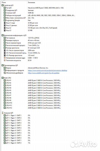Image resolution: width=100 pixels, height=151 pixels.
Task: Select the CPU #12 row
Action: [32, 108]
